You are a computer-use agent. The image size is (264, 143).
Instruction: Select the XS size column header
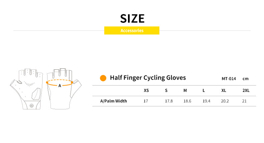pos(146,90)
